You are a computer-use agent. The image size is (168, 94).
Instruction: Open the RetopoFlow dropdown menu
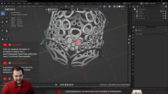point(42,6)
